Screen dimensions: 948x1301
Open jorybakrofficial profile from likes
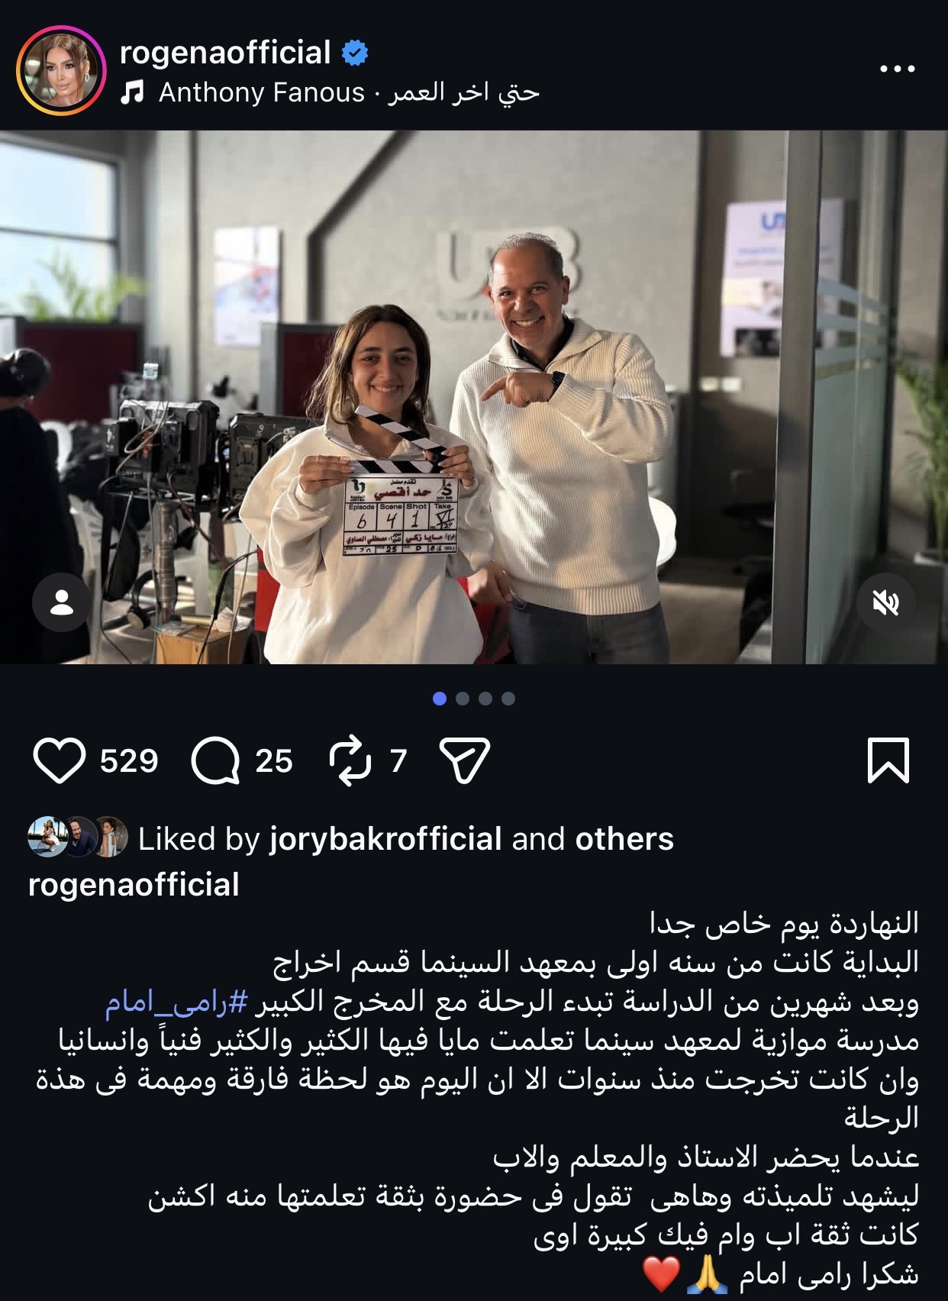click(x=385, y=839)
